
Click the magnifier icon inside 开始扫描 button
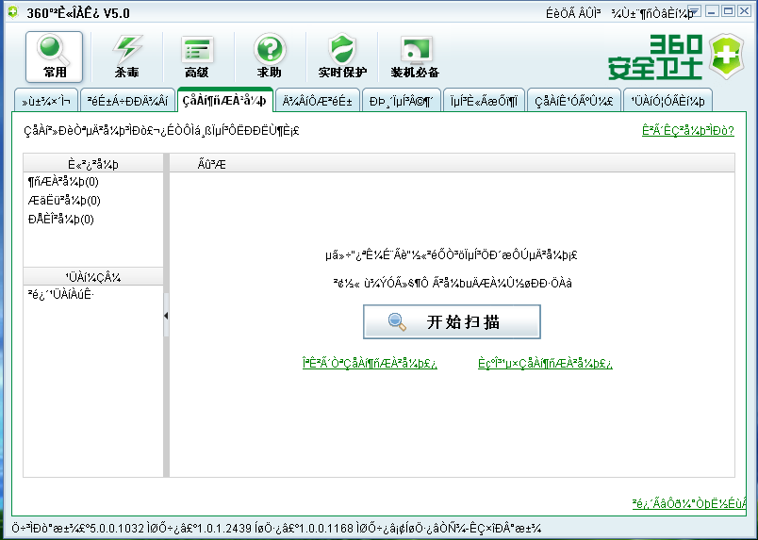click(397, 322)
